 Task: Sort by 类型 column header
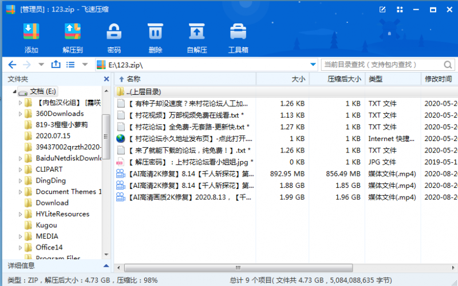375,79
